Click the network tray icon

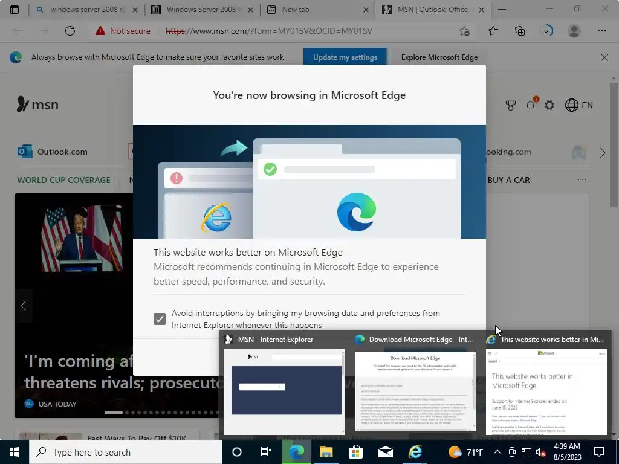(x=527, y=452)
